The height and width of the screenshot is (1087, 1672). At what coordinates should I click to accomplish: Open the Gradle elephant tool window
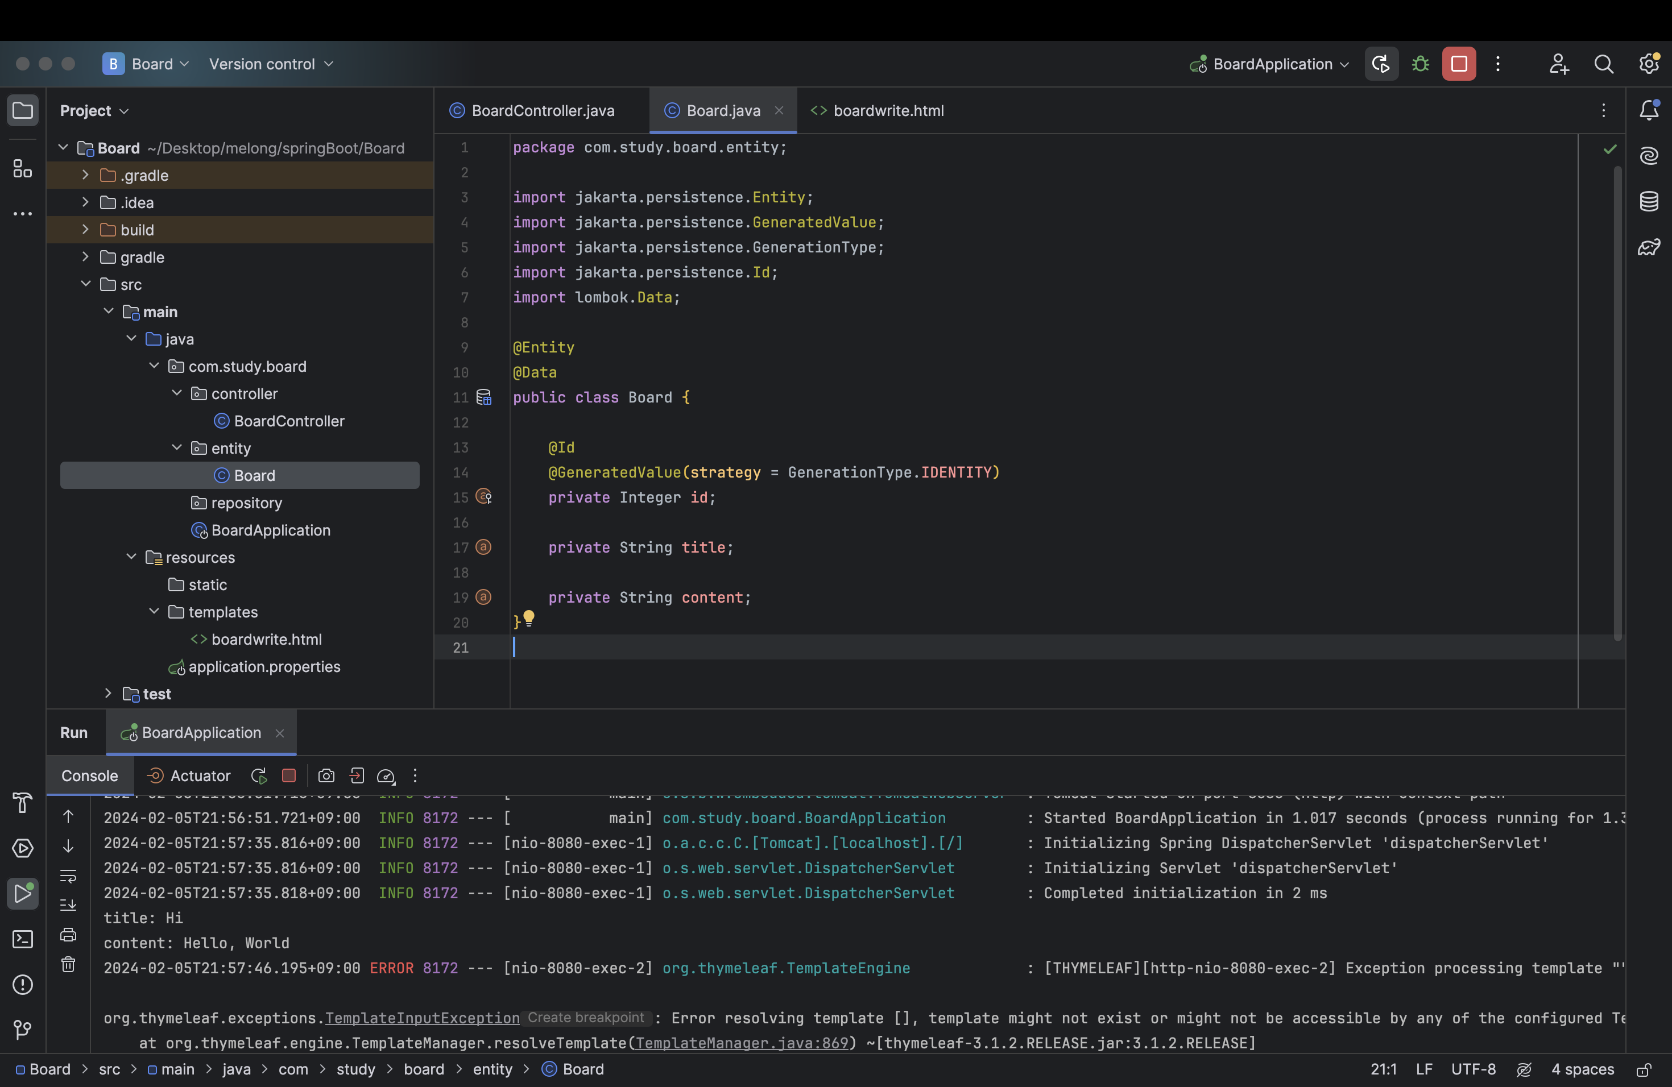1649,247
